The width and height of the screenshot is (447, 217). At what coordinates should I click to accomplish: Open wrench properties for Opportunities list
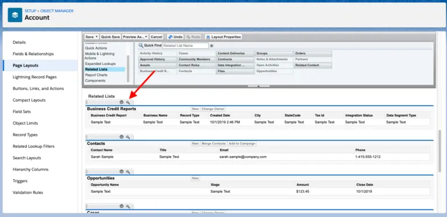(127, 172)
